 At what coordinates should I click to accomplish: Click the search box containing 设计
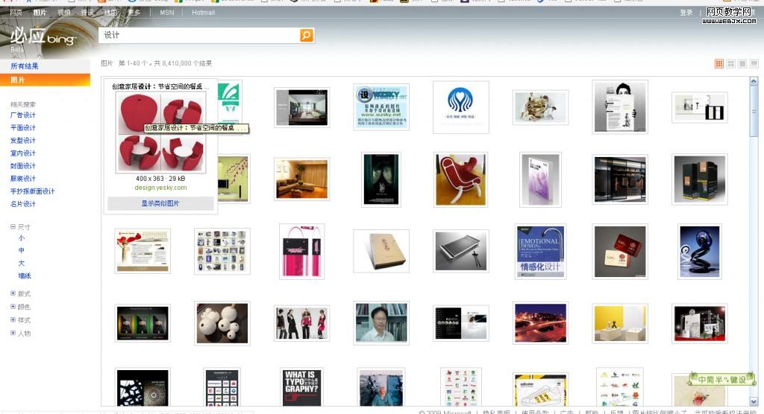pyautogui.click(x=198, y=36)
